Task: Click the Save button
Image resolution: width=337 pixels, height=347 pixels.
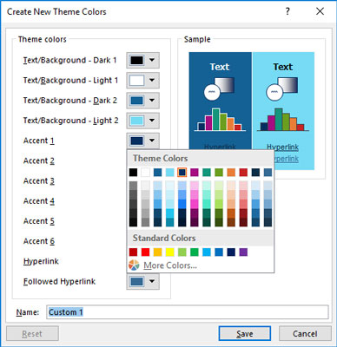Action: click(245, 334)
